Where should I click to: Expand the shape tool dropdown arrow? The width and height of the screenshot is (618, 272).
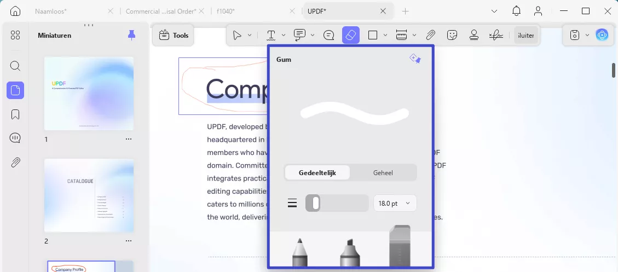point(385,35)
